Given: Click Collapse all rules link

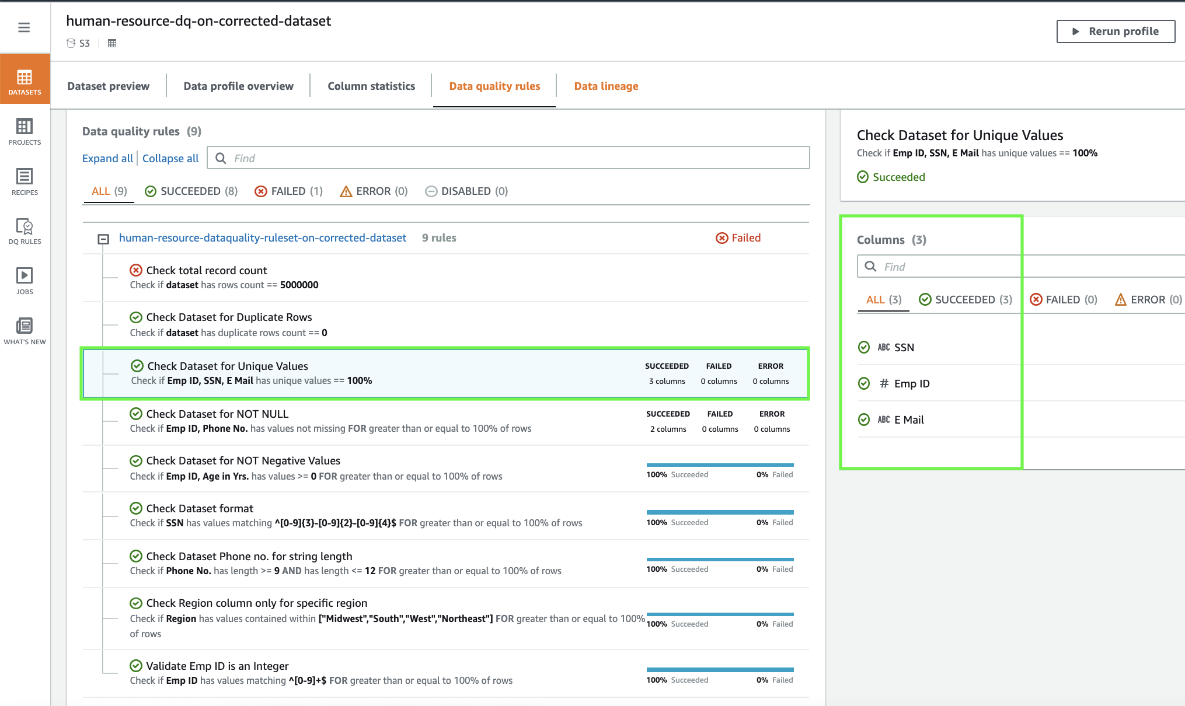Looking at the screenshot, I should [170, 159].
